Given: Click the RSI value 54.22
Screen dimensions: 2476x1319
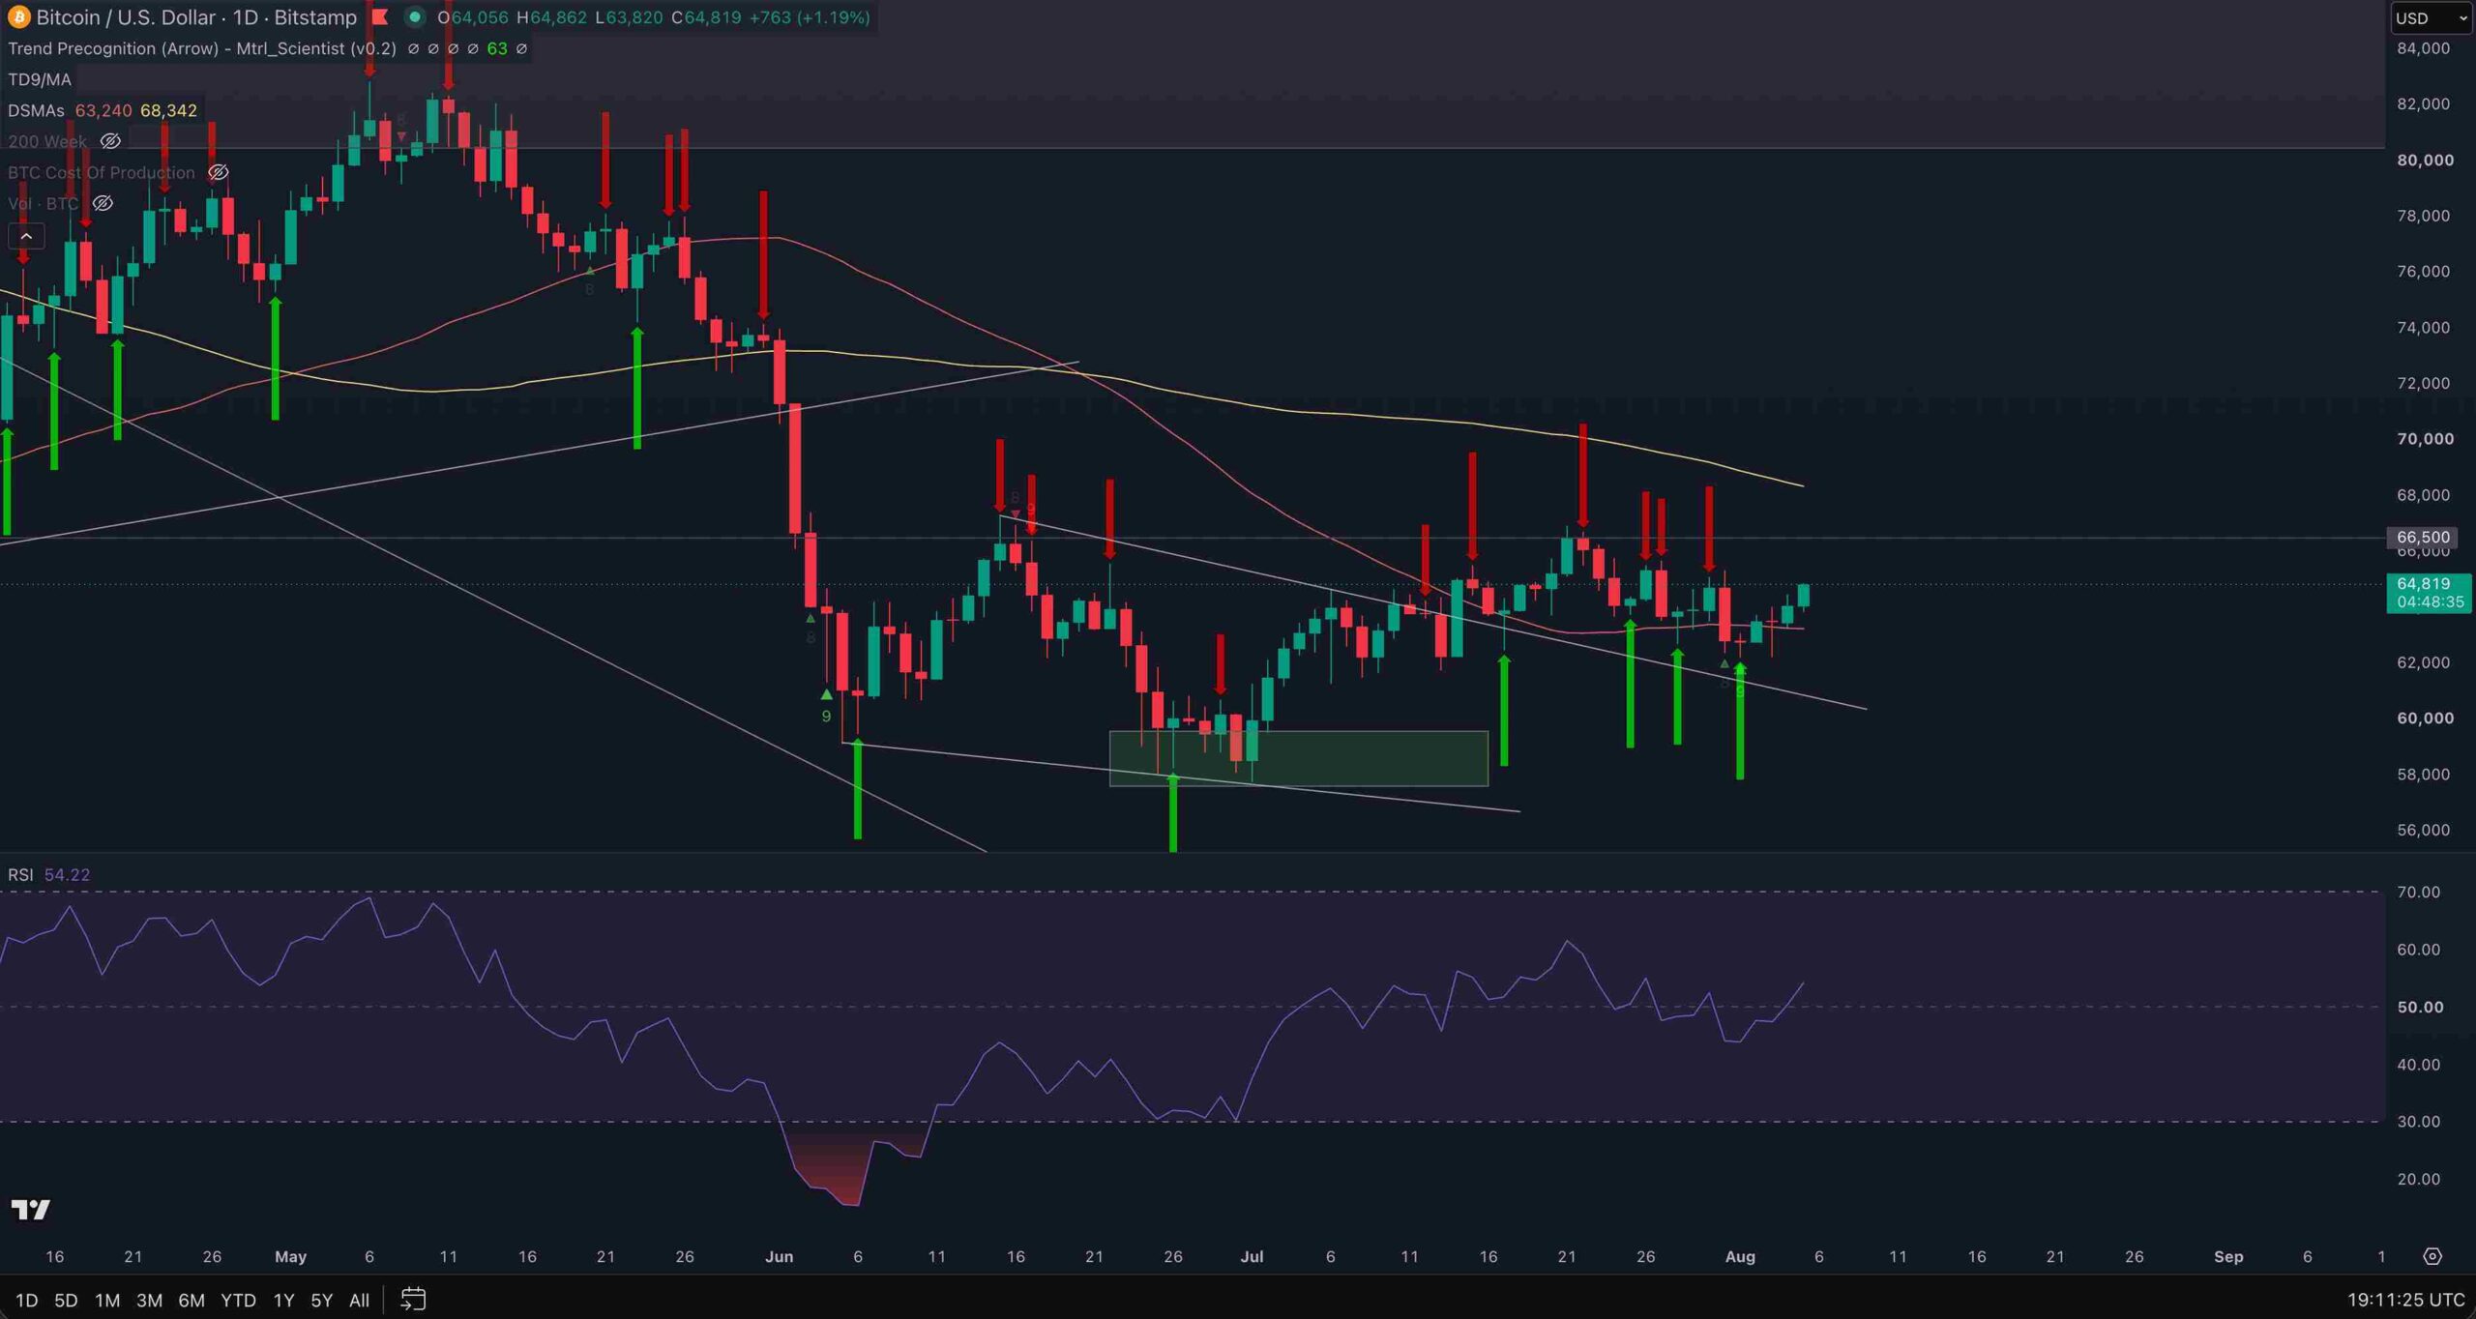Looking at the screenshot, I should click(67, 874).
